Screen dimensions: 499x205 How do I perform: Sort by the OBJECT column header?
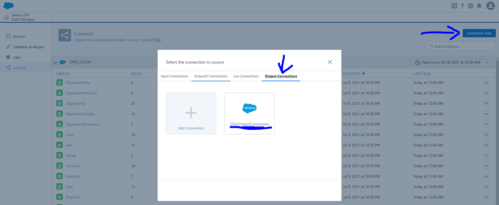pyautogui.click(x=63, y=74)
